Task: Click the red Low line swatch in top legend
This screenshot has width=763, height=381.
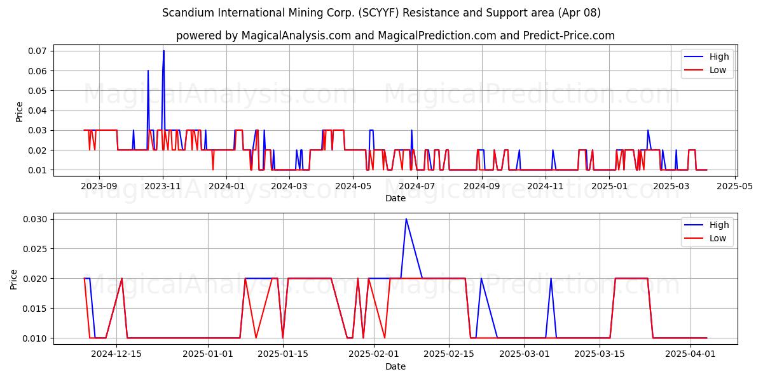Action: 694,70
